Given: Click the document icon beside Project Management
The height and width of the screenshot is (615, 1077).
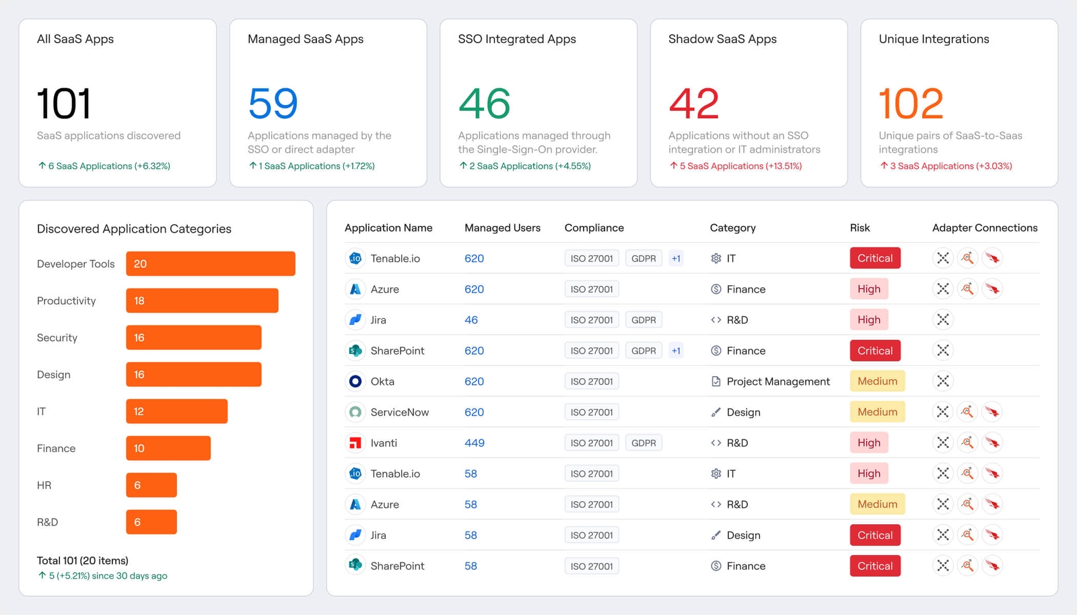Looking at the screenshot, I should click(x=716, y=382).
